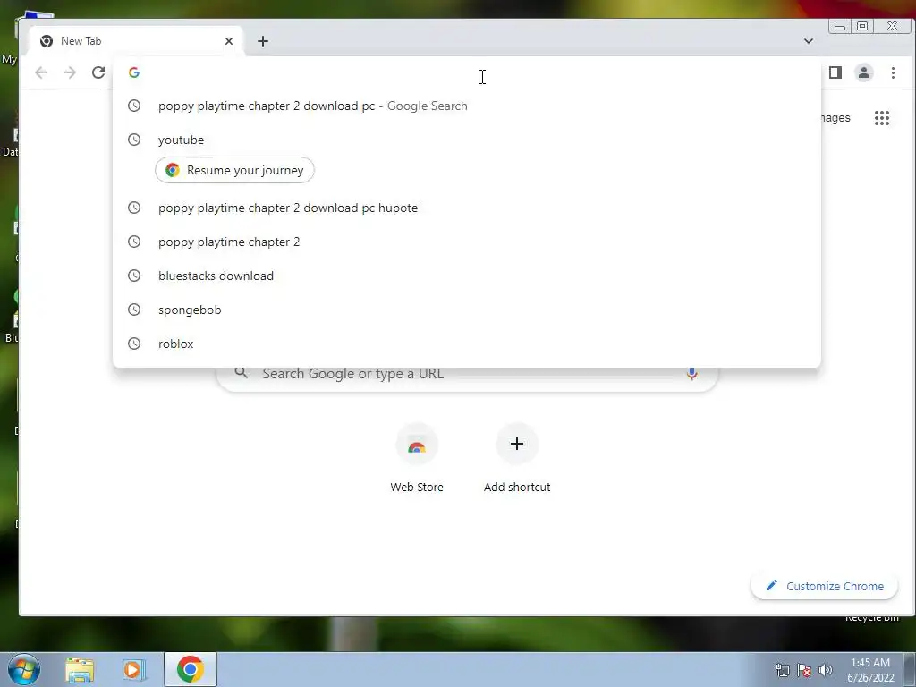Click the magnifier icon in search box
The width and height of the screenshot is (916, 687).
(242, 373)
